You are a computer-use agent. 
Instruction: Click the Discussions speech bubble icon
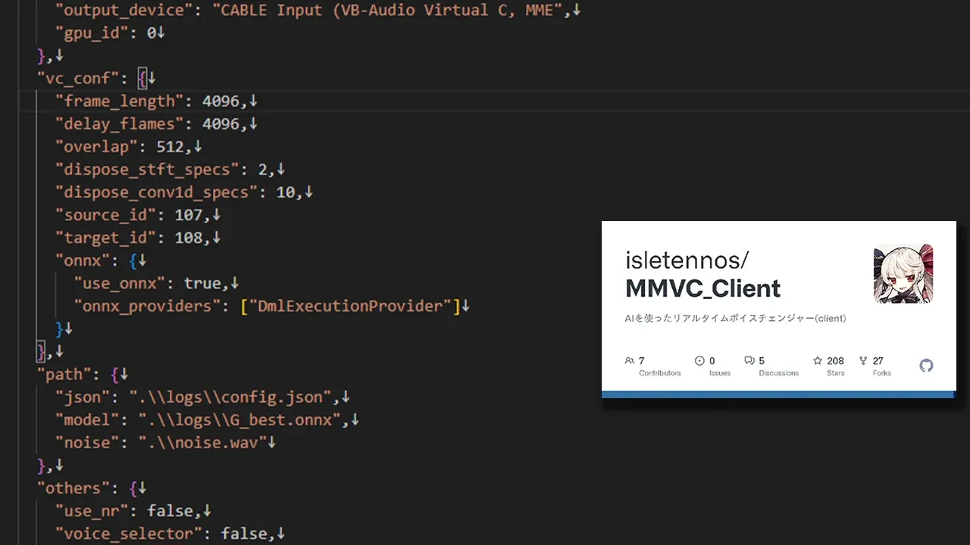point(749,361)
